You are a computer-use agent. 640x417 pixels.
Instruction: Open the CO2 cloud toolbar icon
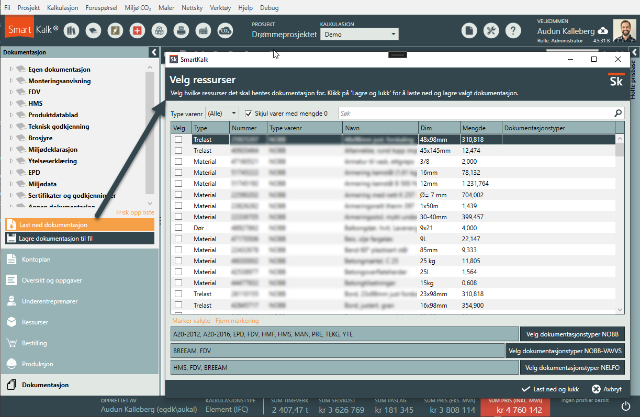tap(225, 31)
